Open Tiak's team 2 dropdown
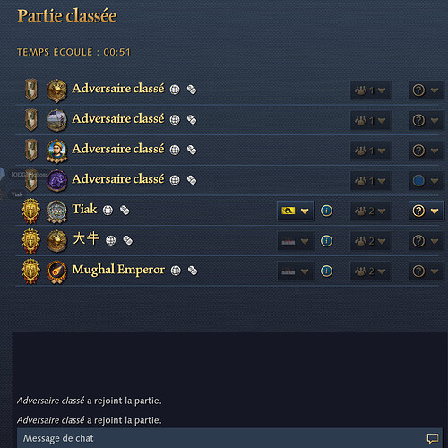 click(x=370, y=211)
